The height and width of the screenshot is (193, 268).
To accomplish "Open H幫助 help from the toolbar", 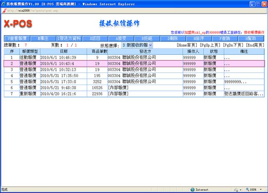I will pyautogui.click(x=250, y=38).
